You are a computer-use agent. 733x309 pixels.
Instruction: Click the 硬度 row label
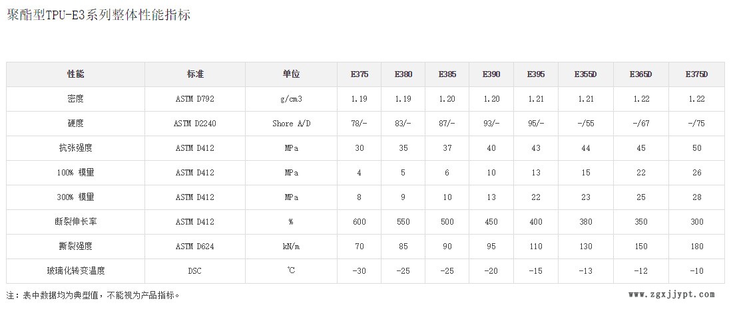[76, 123]
